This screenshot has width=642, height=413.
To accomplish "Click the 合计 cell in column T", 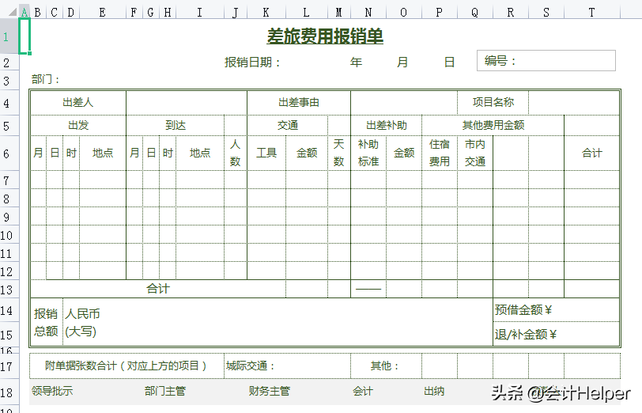I will 592,153.
